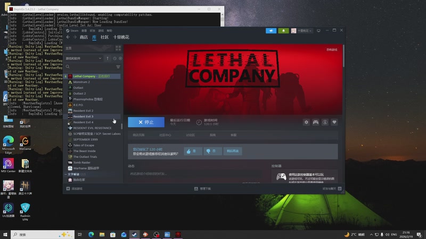Switch library to grid collections view
This screenshot has width=426, height=239.
[x=118, y=48]
